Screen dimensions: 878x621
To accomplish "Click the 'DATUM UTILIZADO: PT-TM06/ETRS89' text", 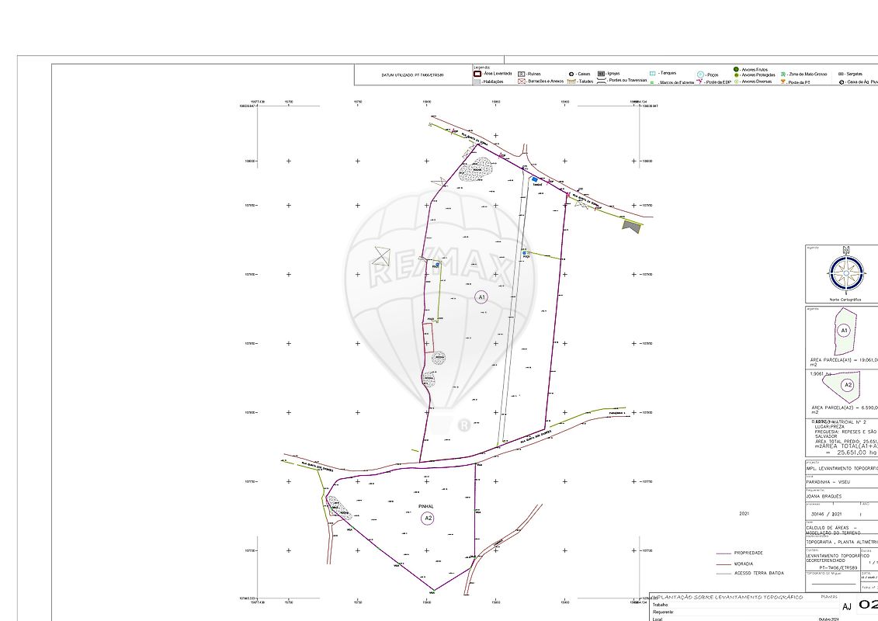I will [413, 75].
